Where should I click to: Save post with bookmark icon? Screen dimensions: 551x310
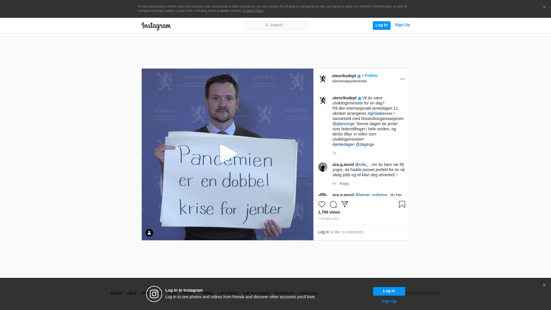click(x=402, y=204)
